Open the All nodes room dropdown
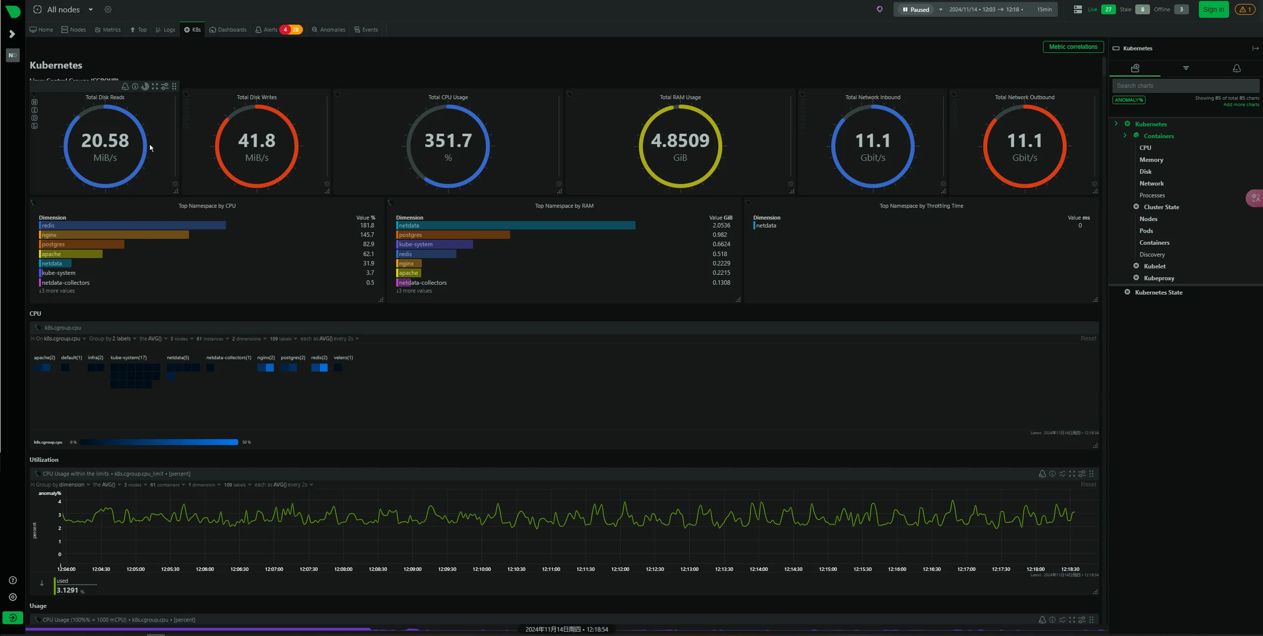The width and height of the screenshot is (1263, 636). 91,9
